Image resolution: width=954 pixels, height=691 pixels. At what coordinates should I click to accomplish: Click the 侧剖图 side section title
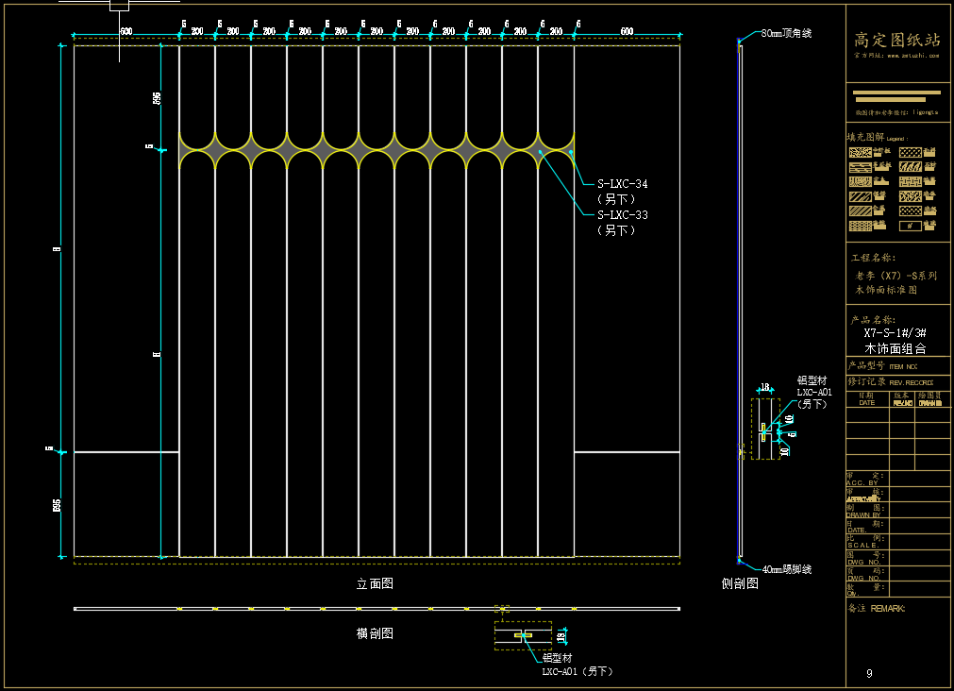pos(740,584)
